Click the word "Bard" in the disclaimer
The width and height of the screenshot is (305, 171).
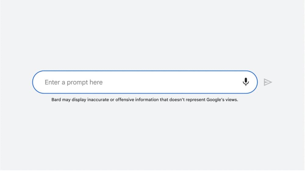56,100
